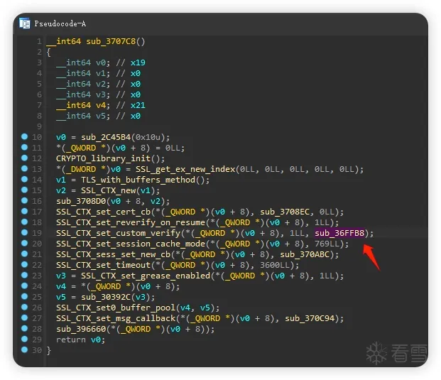Click SSL_CTX_set_grease_enabled function name
This screenshot has width=441, height=380.
pos(146,276)
